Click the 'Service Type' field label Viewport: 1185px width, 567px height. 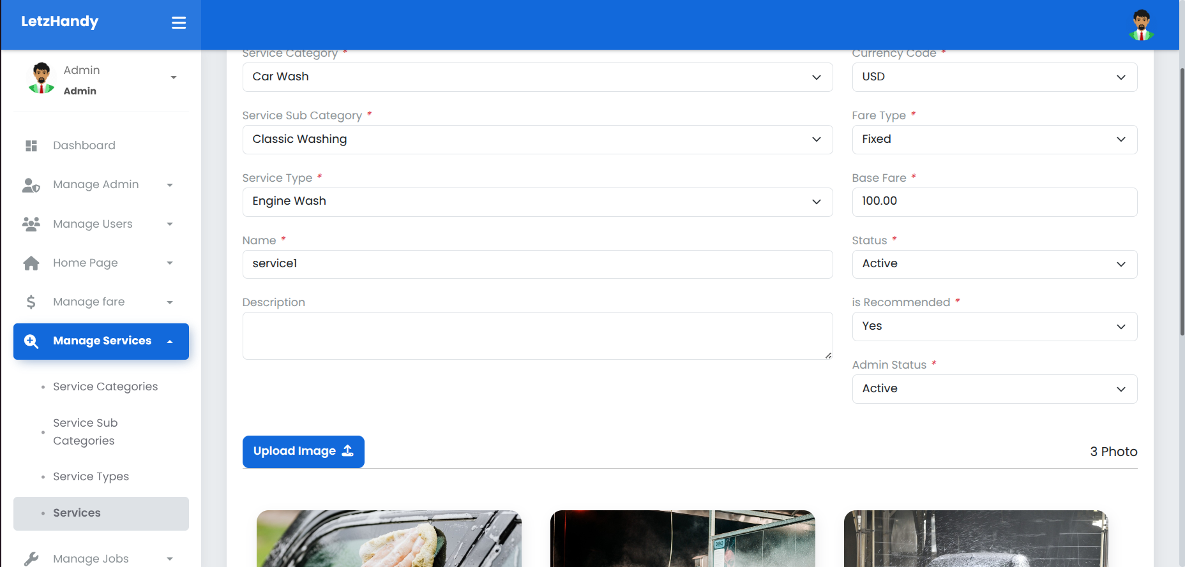click(277, 178)
